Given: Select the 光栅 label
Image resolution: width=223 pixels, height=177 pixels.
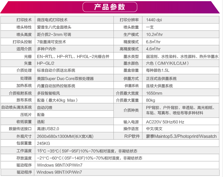Looking at the screenshot, I should click(x=28, y=56).
